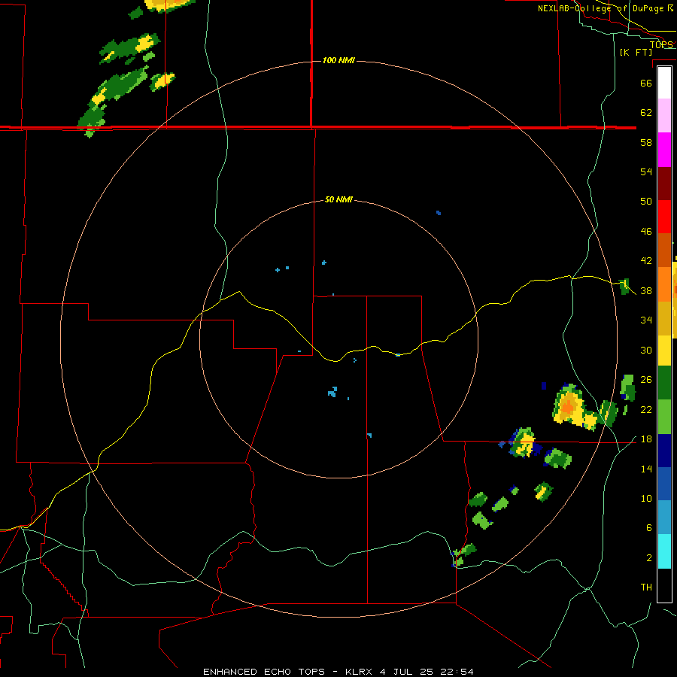Select the "10" legend value
Image resolution: width=677 pixels, height=677 pixels.
pyautogui.click(x=646, y=499)
